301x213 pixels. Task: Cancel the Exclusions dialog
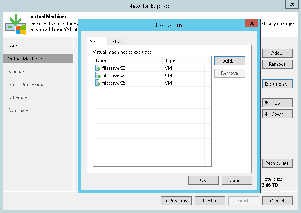(237, 180)
